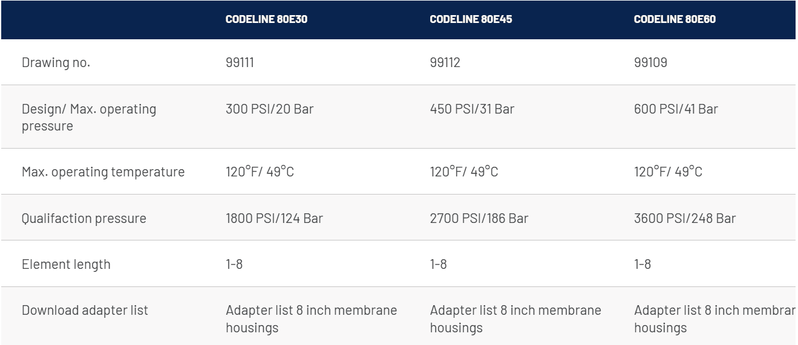Click the 450 PSI/31 Bar pressure value
Viewport: 798px width, 345px height.
[x=472, y=109]
